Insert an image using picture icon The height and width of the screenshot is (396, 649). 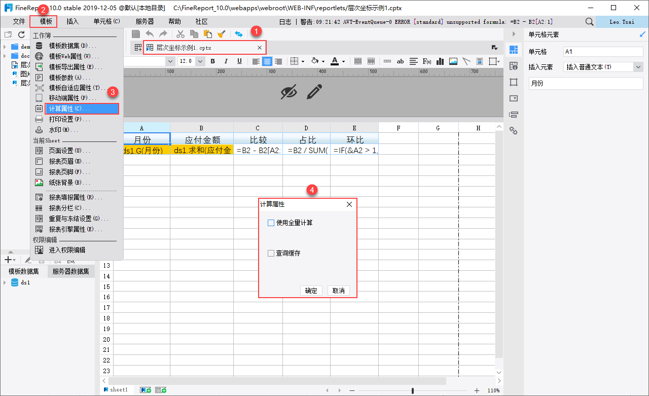453,61
